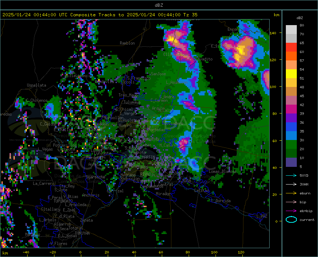Select the dark orange 57-60 dBZ swatch
The width and height of the screenshot is (318, 257).
[x=291, y=56]
